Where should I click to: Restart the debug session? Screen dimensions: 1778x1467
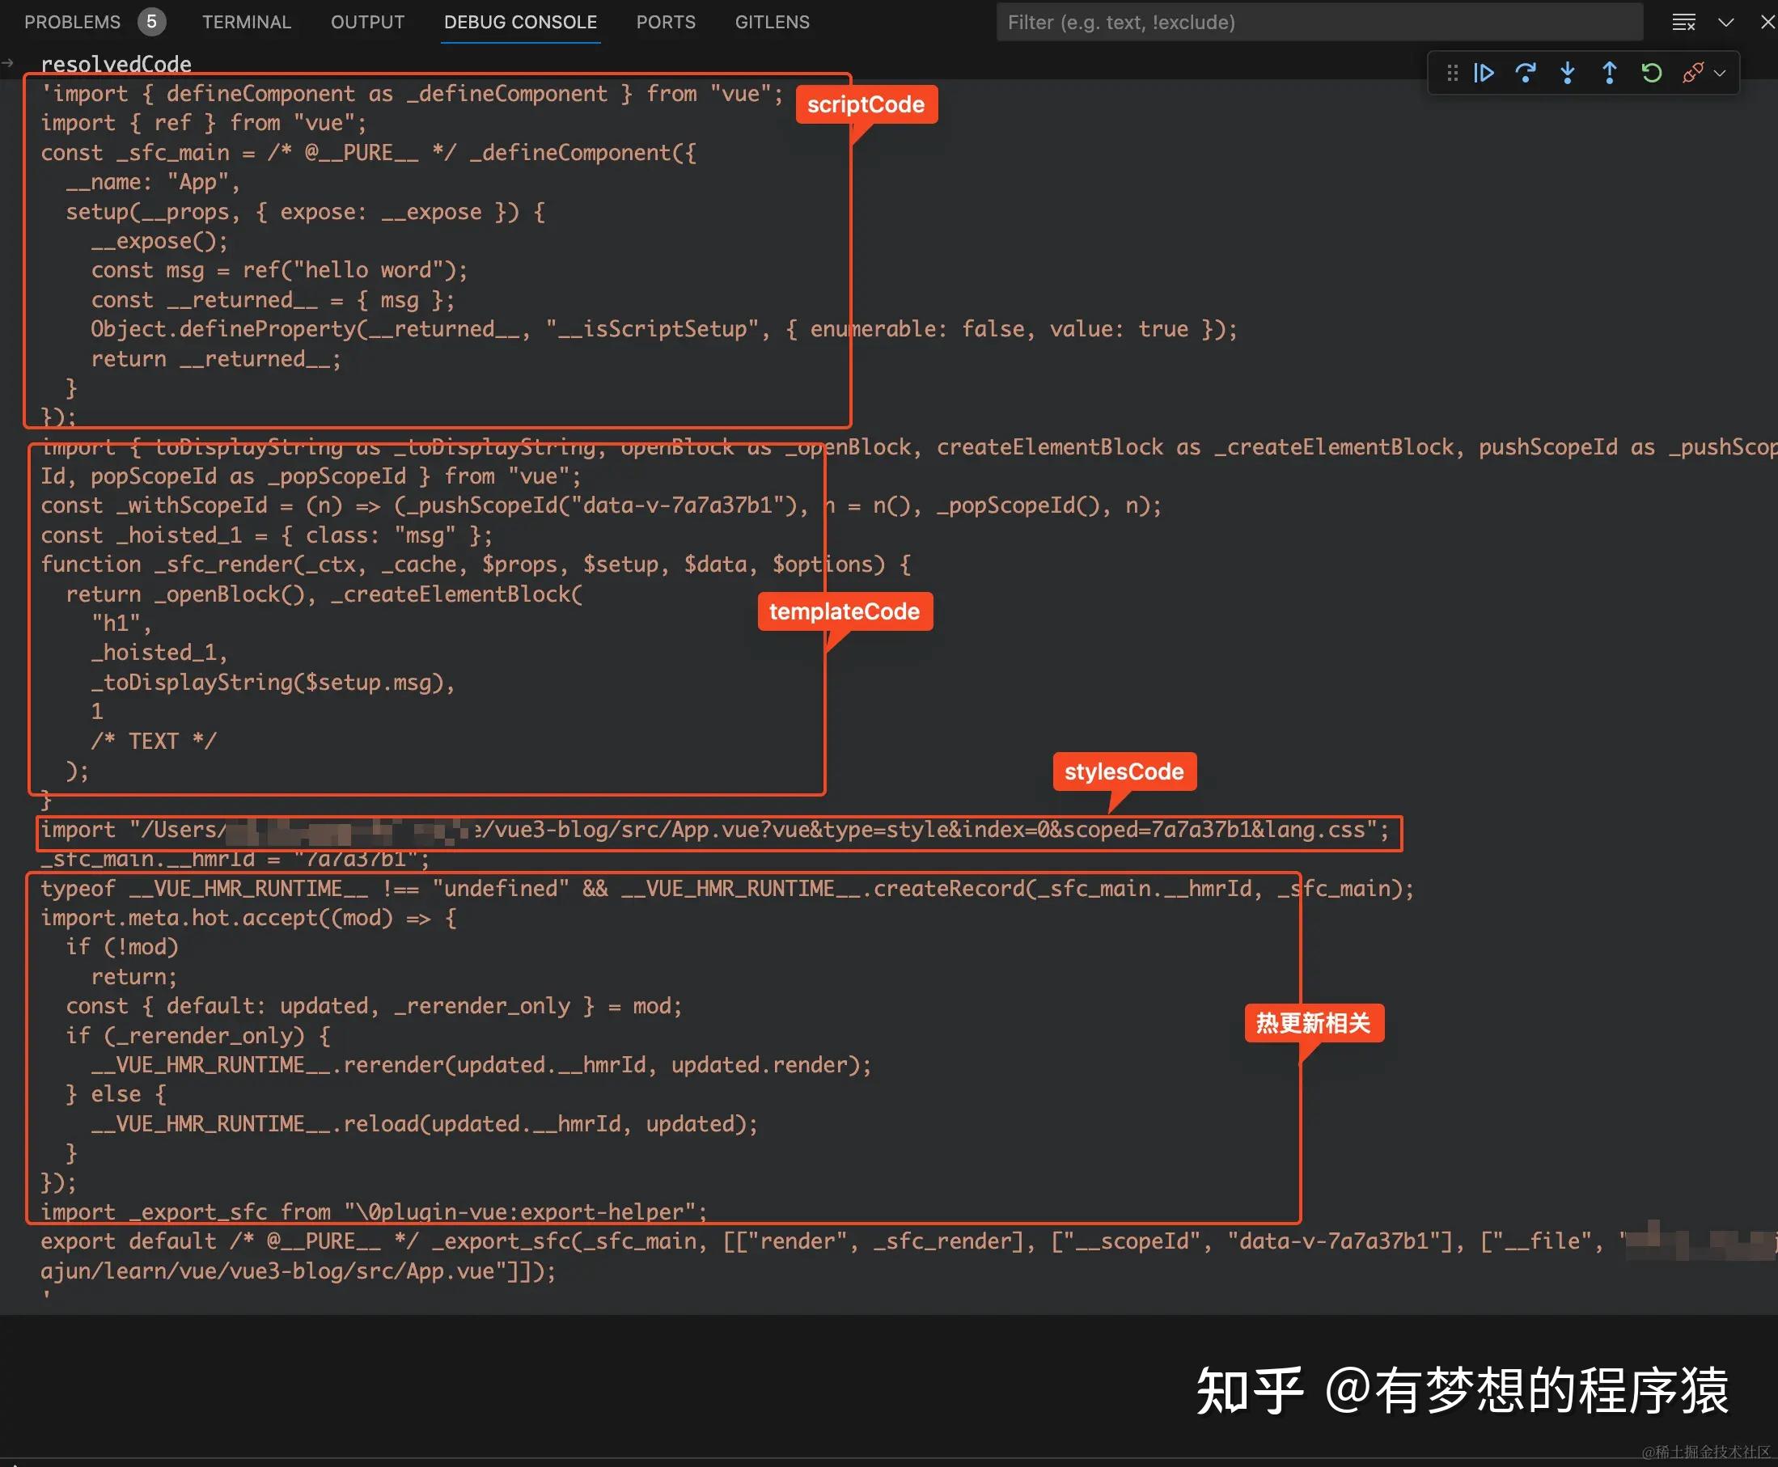(1649, 73)
